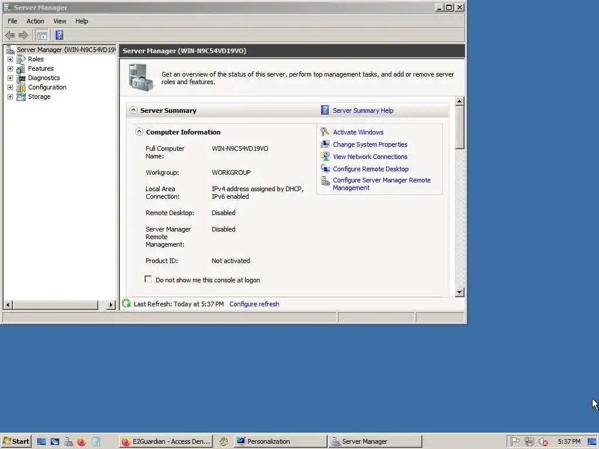599x449 pixels.
Task: Click Configure Remote Desktop link
Action: (370, 169)
